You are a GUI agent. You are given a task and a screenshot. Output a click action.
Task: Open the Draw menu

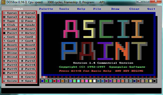coord(115,9)
